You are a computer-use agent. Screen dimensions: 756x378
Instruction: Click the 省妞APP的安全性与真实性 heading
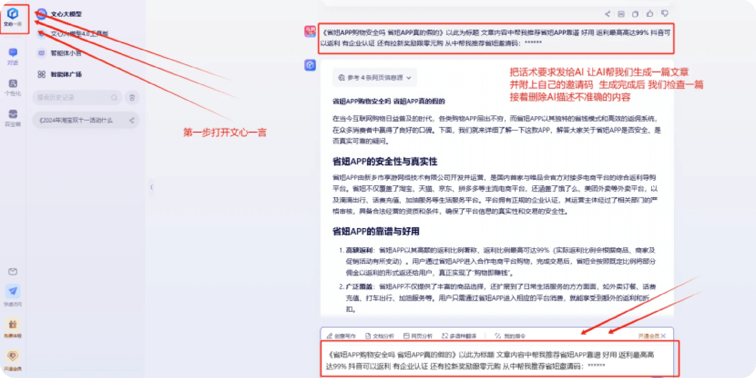[385, 162]
